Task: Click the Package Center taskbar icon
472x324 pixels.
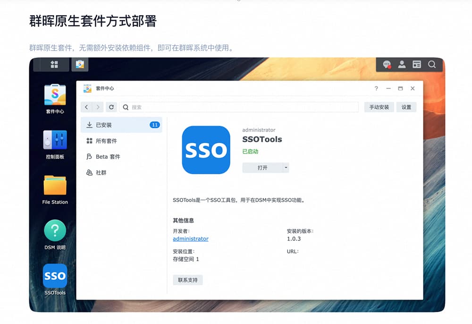Action: point(80,64)
